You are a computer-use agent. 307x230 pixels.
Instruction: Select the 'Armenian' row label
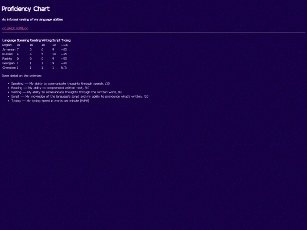pos(9,49)
